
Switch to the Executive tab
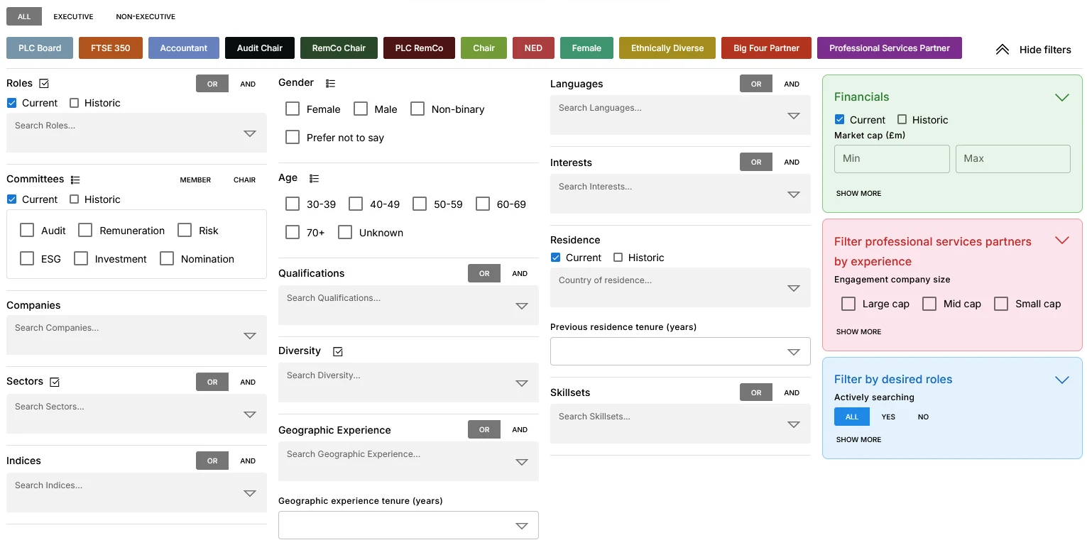pos(73,16)
